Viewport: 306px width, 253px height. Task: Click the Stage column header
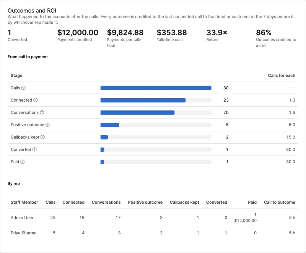click(16, 75)
